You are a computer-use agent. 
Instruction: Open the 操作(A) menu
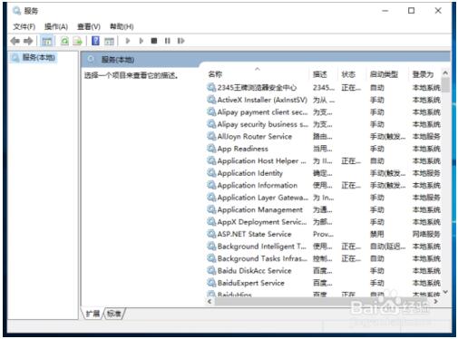tap(56, 26)
